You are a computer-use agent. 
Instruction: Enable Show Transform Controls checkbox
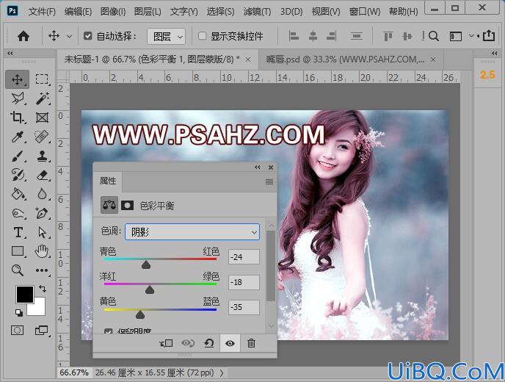click(203, 36)
